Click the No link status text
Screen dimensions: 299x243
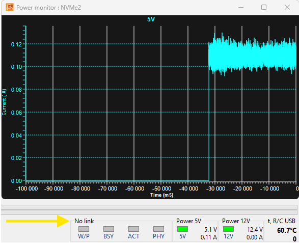tap(84, 221)
